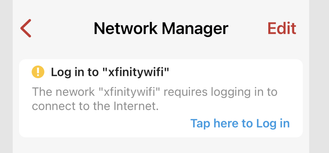Click "requires logging in to" description phrase
Screen dimensions: 329x153
point(221,92)
